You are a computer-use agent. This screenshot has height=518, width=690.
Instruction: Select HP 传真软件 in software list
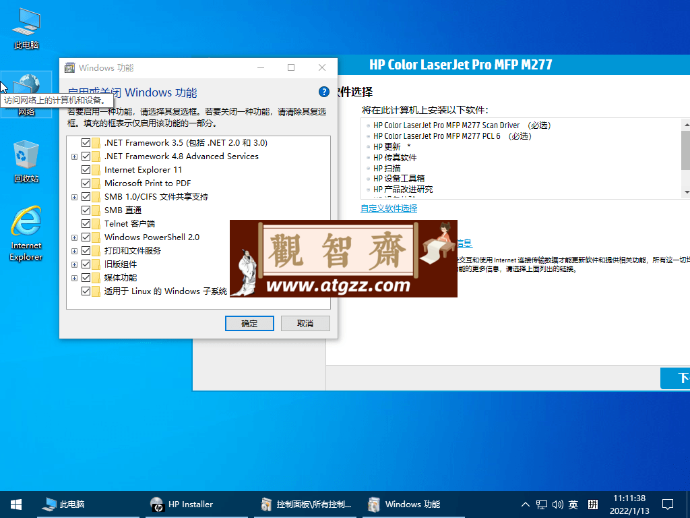395,157
